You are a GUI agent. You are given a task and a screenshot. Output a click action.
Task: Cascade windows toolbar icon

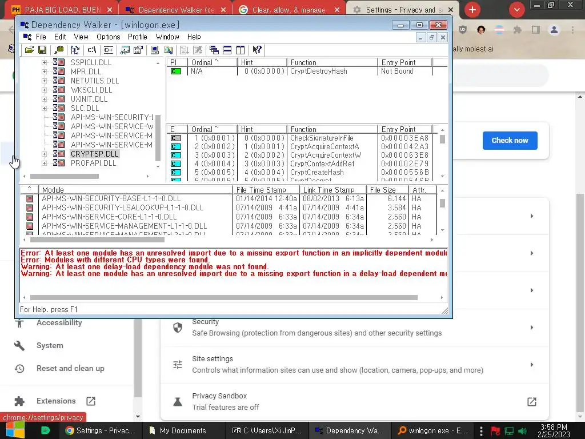coord(214,50)
